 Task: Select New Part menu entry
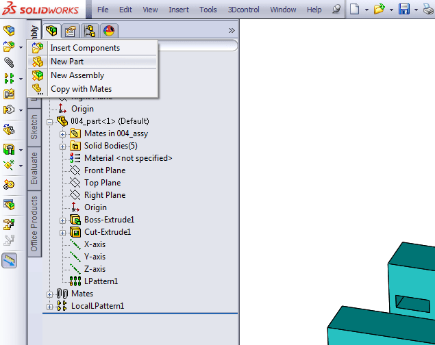pyautogui.click(x=93, y=62)
